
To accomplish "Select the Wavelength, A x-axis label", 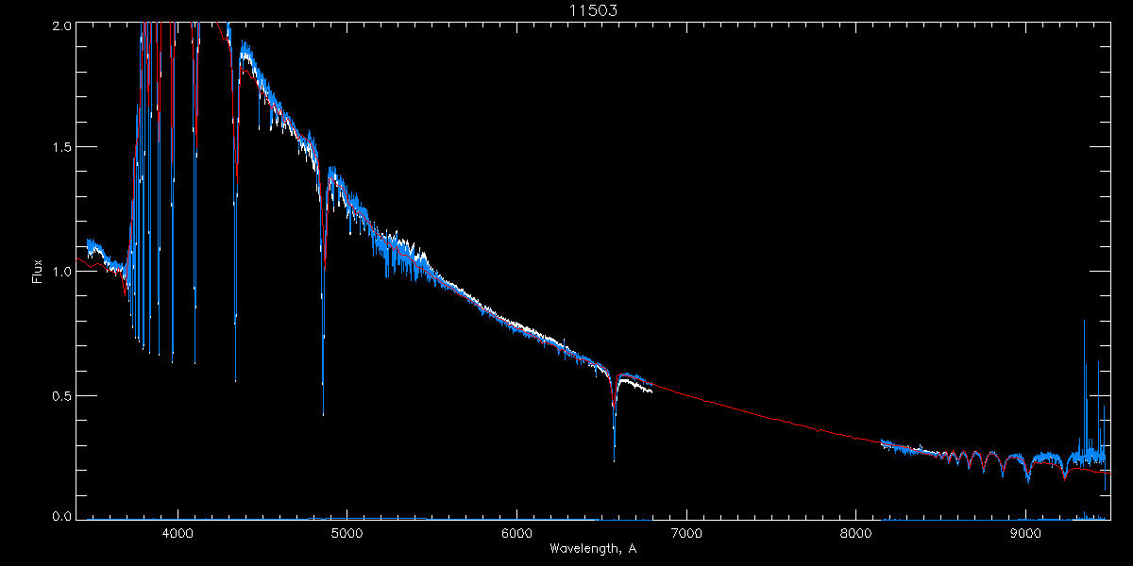I will 592,548.
